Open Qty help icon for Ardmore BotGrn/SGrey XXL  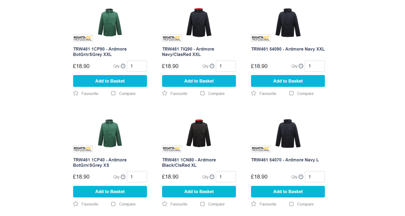tap(123, 66)
